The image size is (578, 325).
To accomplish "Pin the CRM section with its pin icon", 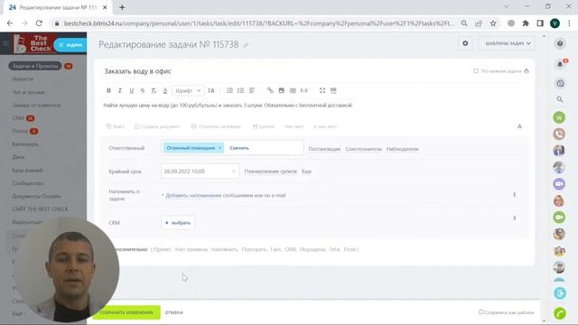I will click(515, 218).
